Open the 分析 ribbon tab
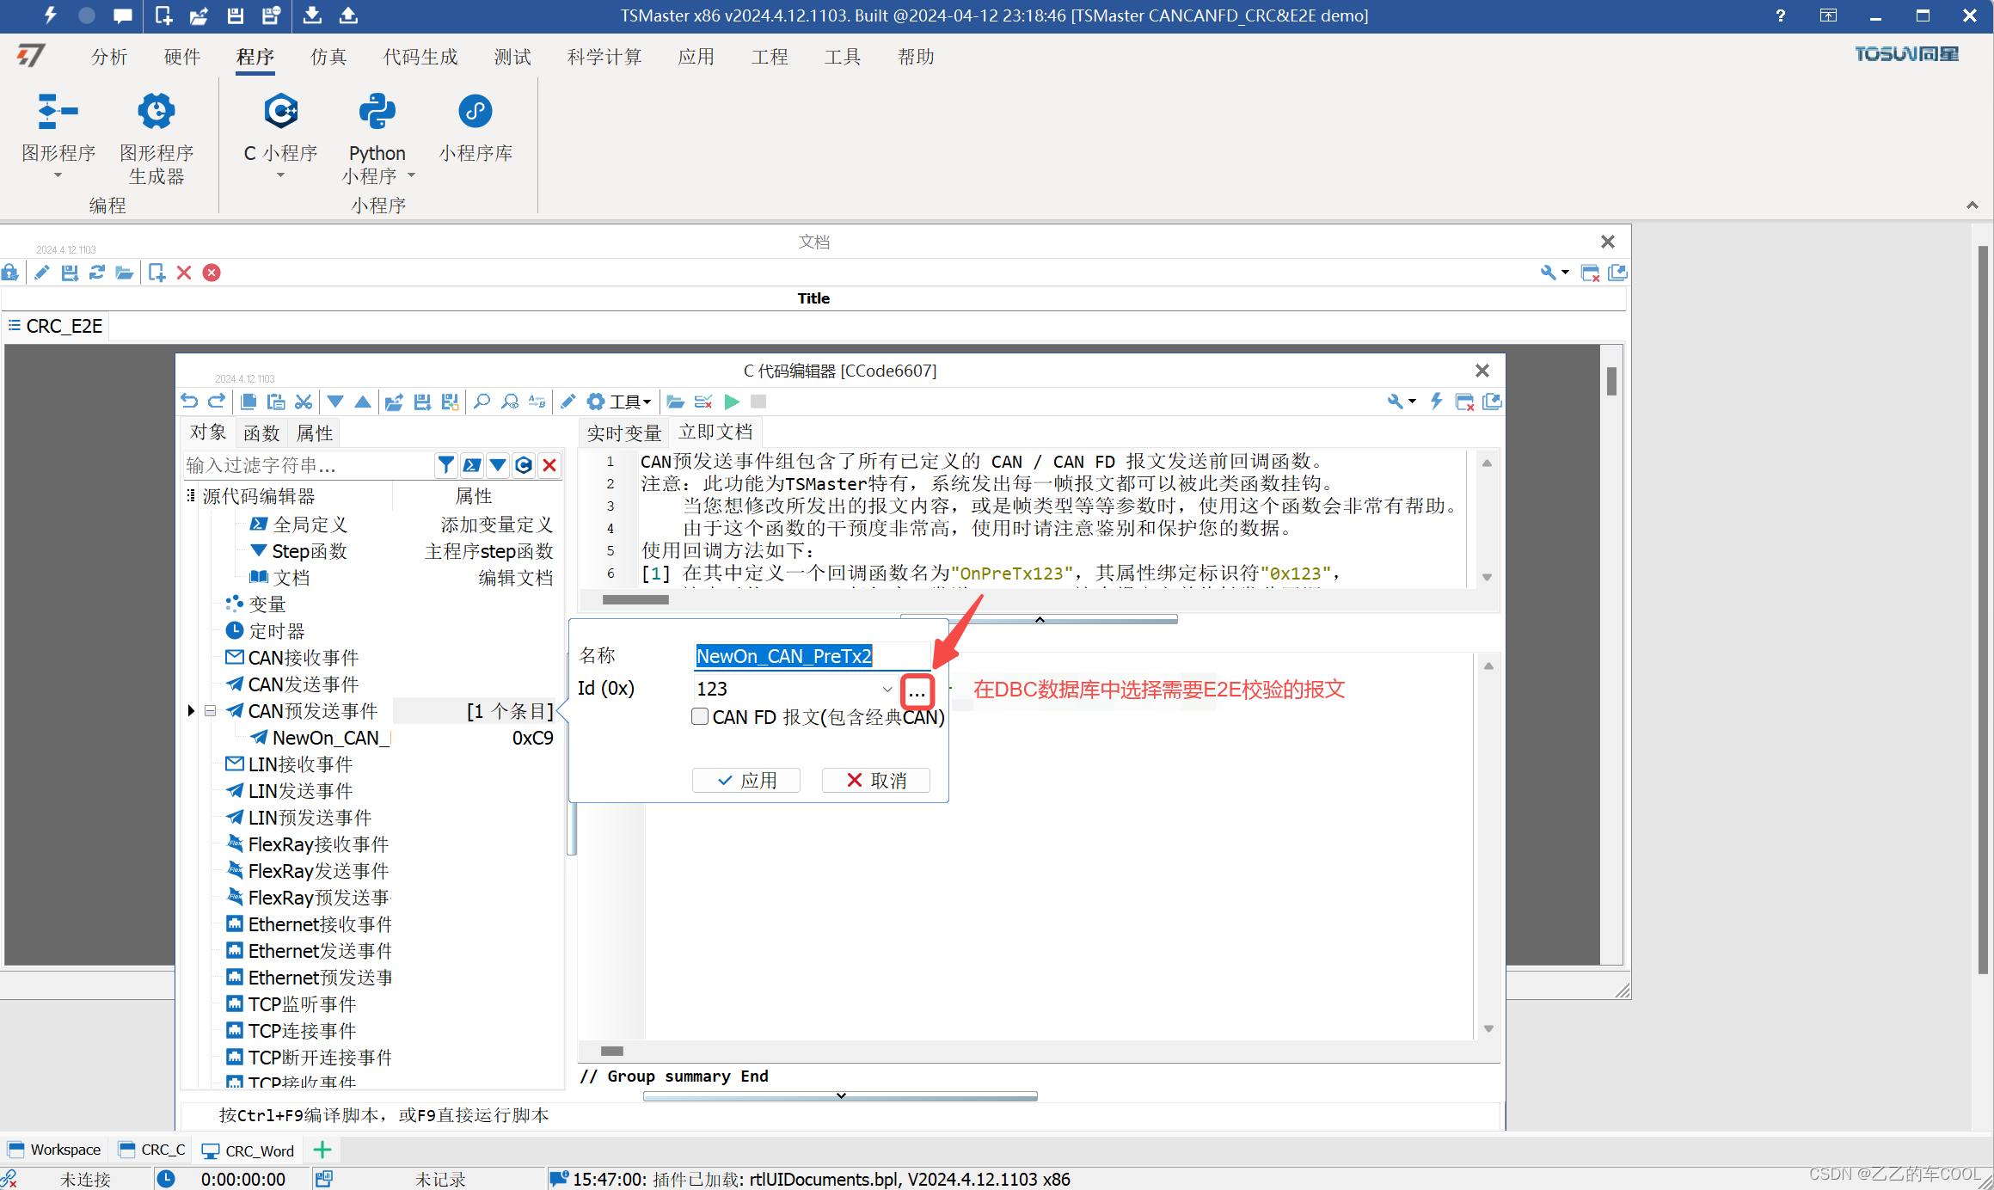Screen dimensions: 1994x1190 coord(109,57)
